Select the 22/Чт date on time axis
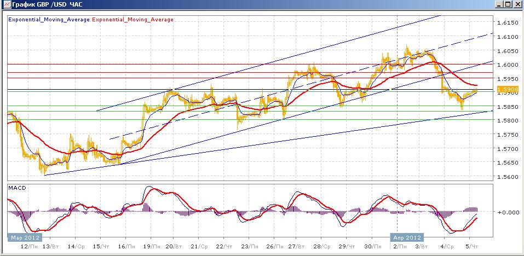The height and width of the screenshot is (256, 524). [x=224, y=246]
